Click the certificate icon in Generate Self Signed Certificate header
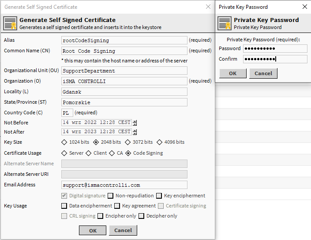This screenshot has width=311, height=240. (x=10, y=23)
